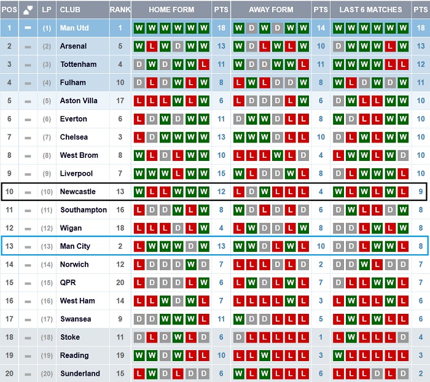Screen dimensions: 430x382
Task: Open QPR club name
Action: click(68, 283)
